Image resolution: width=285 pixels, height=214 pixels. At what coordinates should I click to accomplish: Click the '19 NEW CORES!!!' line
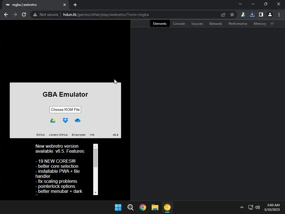[55, 161]
